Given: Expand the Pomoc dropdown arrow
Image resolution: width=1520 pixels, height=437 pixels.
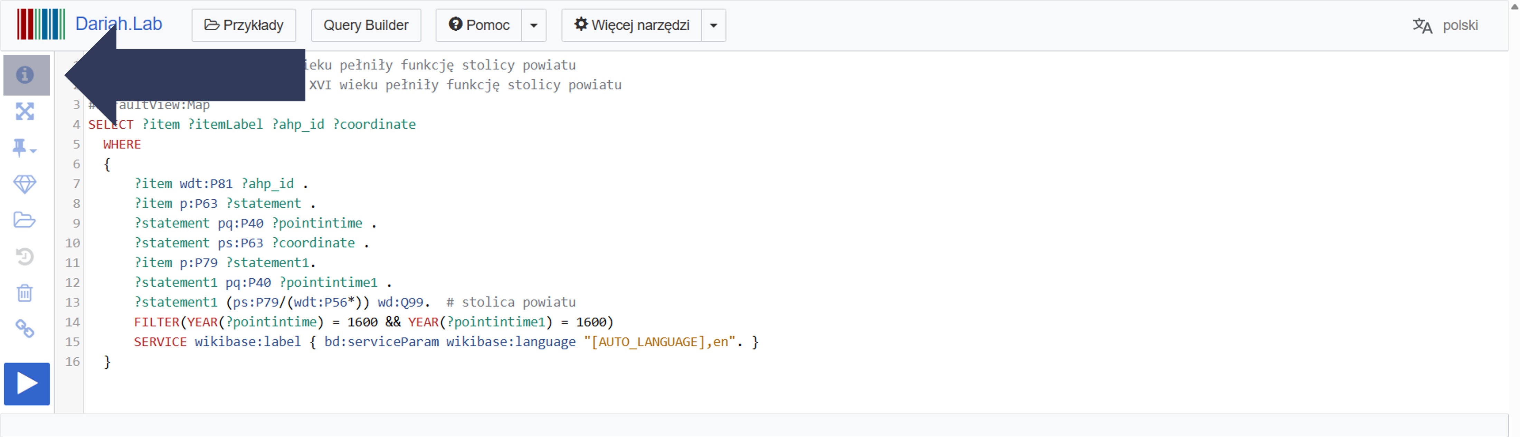Looking at the screenshot, I should pos(534,25).
